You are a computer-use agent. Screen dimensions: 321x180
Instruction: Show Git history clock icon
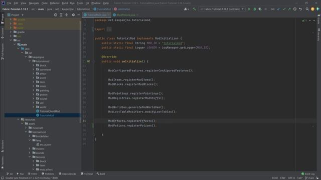[x=295, y=9]
